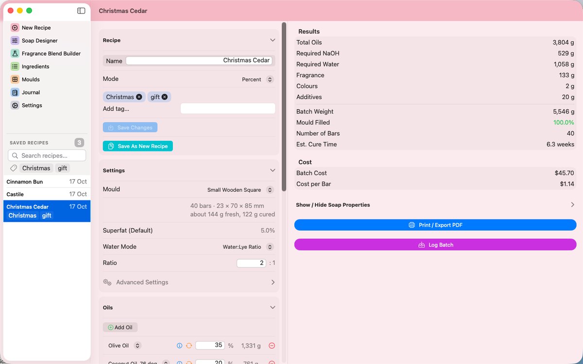Screen dimensions: 583x364
Task: Click the water Ratio input
Action: [252, 263]
